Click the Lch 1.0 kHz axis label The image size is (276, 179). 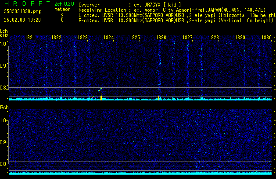pos(3,44)
